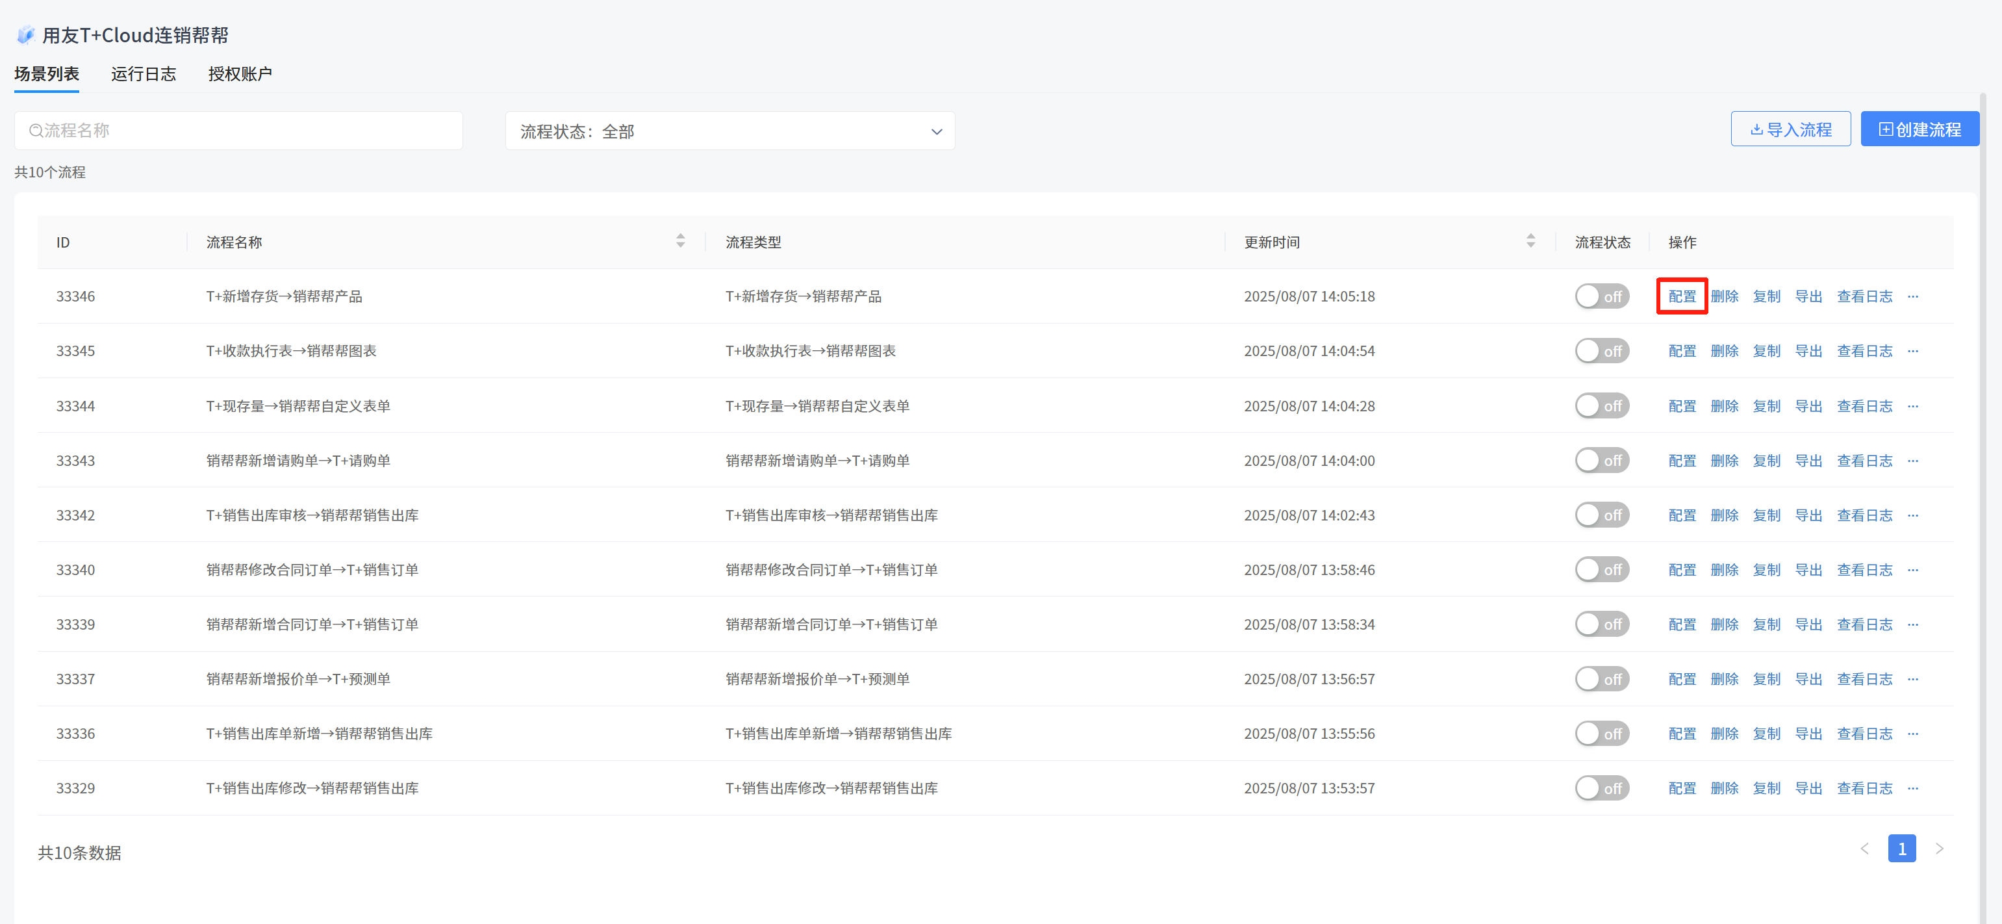
Task: Click the 导入流程 button
Action: (1791, 129)
